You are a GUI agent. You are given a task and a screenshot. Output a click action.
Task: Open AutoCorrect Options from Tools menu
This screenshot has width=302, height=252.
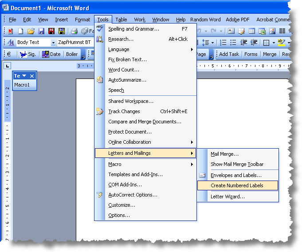point(145,195)
